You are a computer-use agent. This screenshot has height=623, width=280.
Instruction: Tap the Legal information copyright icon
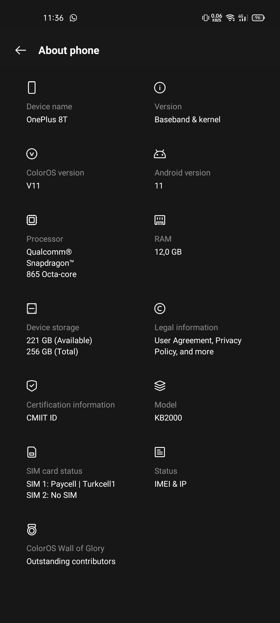pyautogui.click(x=160, y=308)
